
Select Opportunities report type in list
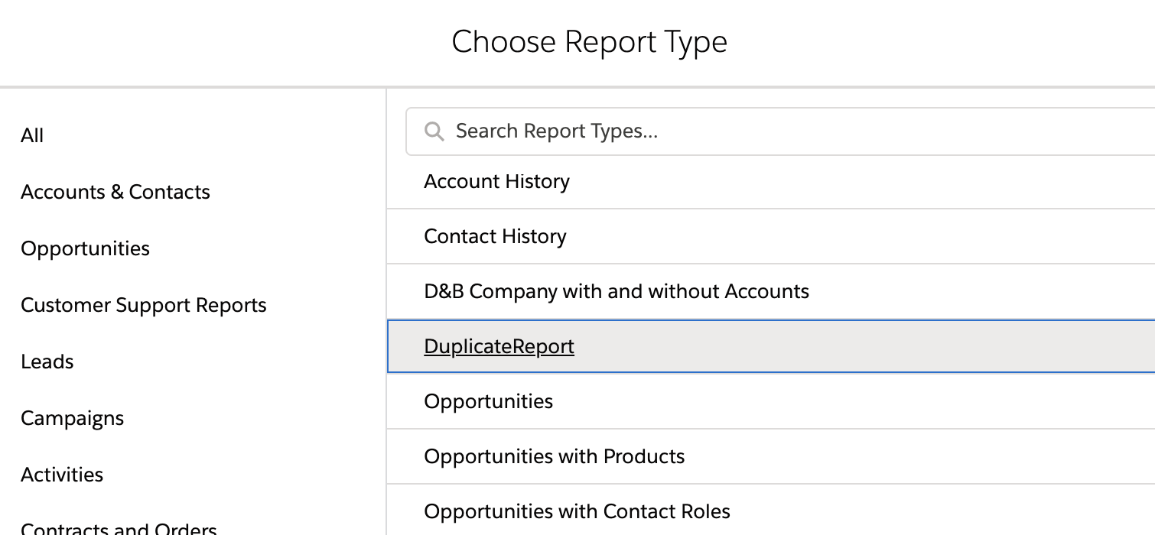[x=488, y=401]
